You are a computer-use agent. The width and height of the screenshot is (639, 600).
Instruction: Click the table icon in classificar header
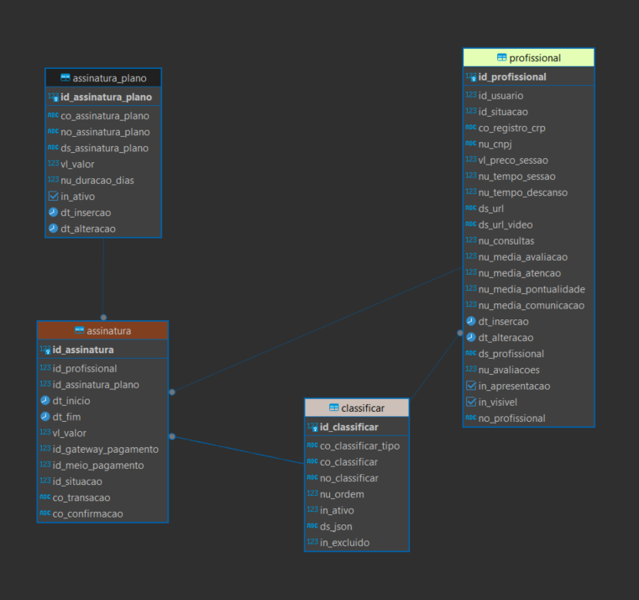(333, 408)
